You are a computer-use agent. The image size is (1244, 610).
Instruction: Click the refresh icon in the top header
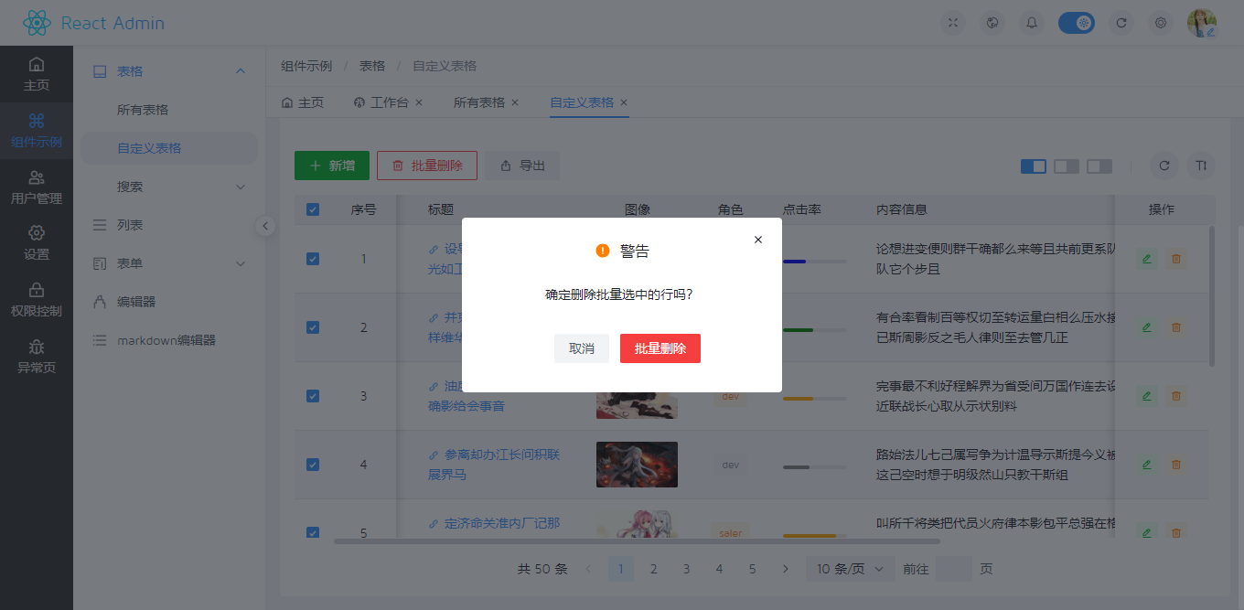click(x=1121, y=22)
